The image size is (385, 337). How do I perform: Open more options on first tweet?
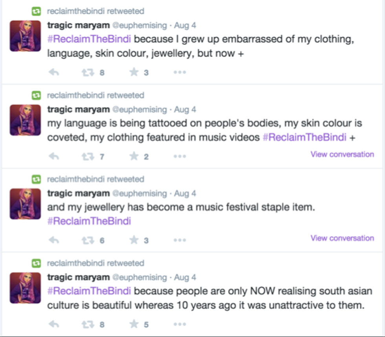point(180,72)
